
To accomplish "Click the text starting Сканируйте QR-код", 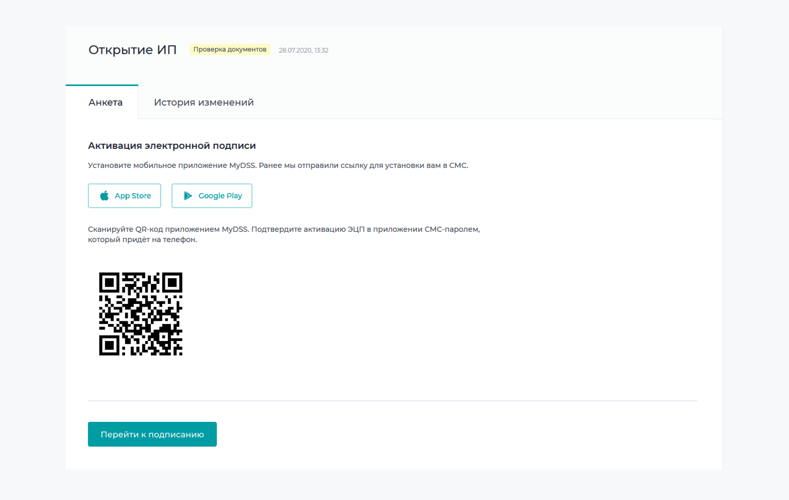I will coord(284,234).
